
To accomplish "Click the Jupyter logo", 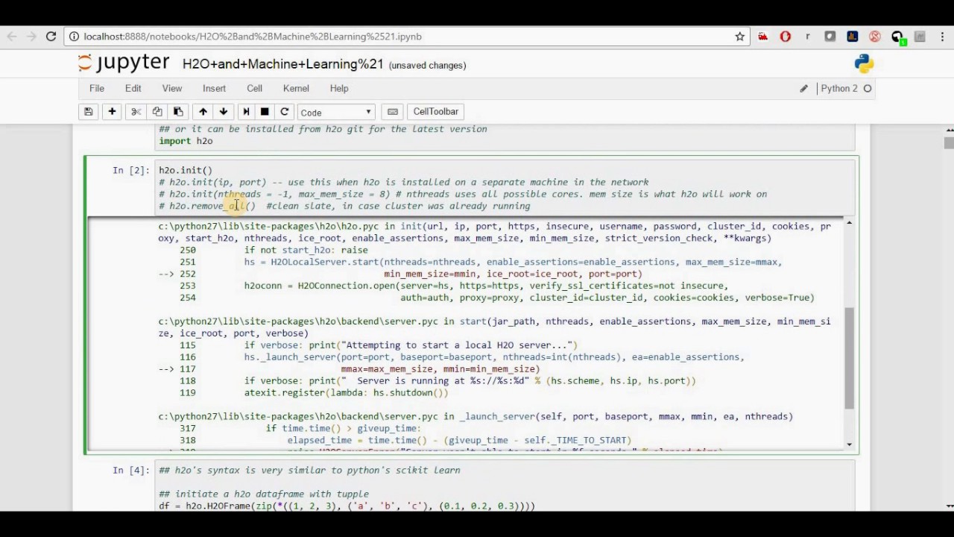I will (x=124, y=63).
